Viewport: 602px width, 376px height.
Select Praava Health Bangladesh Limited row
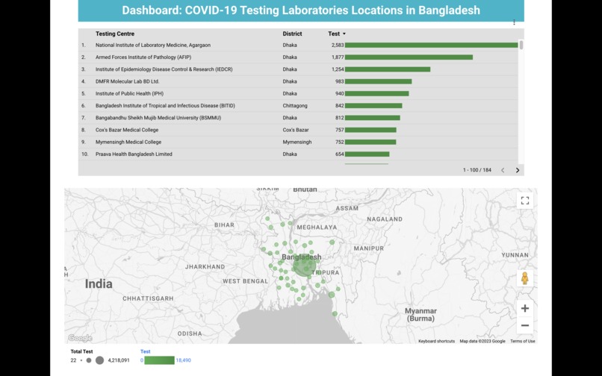(298, 154)
